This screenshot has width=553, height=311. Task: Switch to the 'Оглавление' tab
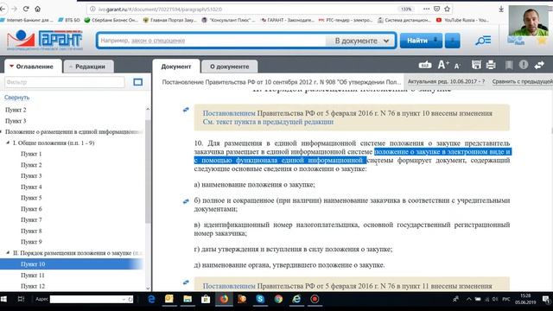tap(32, 67)
